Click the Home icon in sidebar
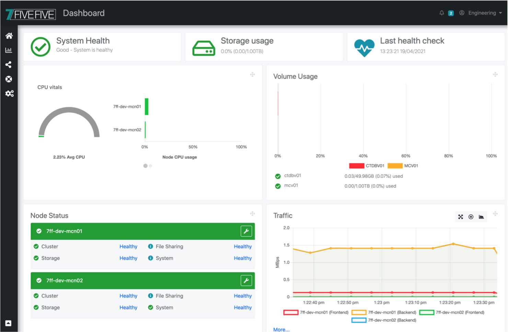 click(x=9, y=36)
